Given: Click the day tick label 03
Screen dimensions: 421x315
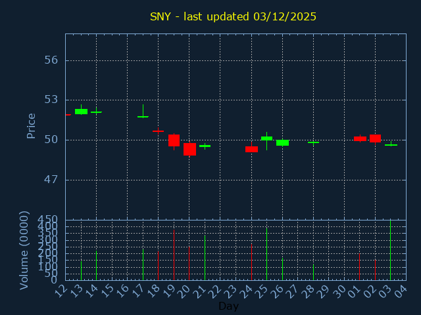Looking at the screenshot, I should coord(386,291).
